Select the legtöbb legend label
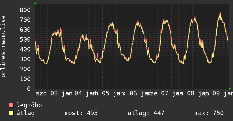The height and width of the screenshot is (121, 233). 29,105
